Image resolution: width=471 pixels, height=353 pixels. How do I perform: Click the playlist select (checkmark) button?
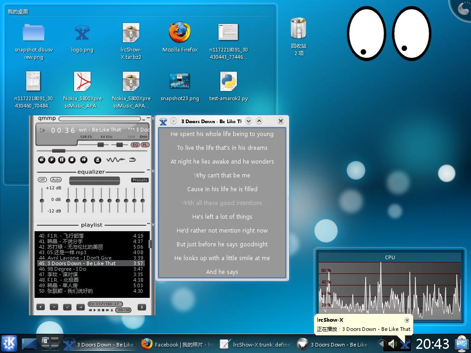(x=67, y=307)
